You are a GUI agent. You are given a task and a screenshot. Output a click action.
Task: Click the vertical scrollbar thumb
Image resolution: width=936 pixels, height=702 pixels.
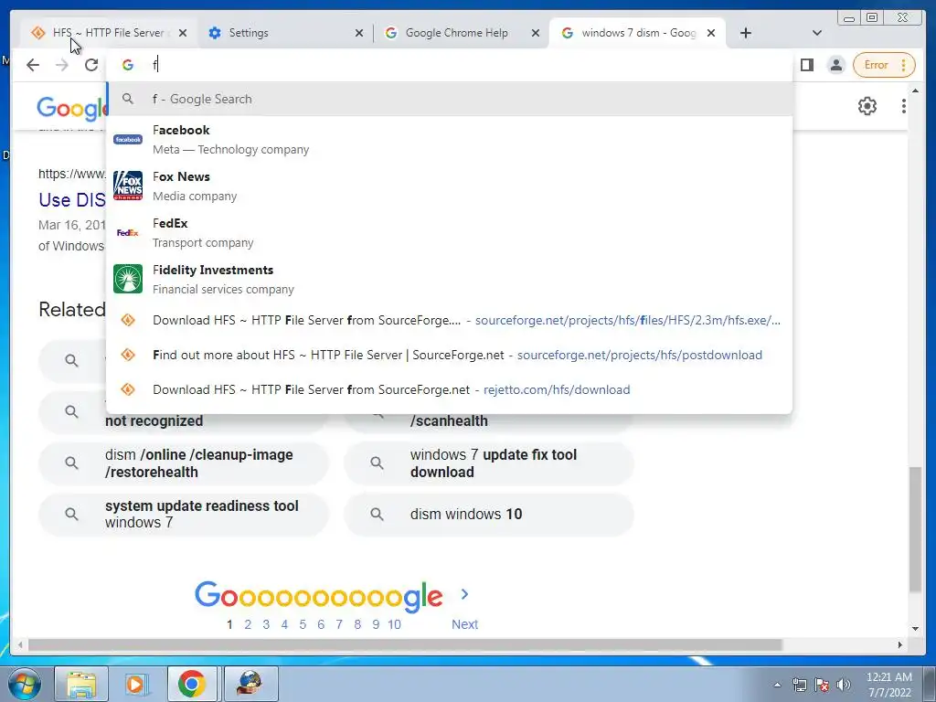[x=915, y=529]
